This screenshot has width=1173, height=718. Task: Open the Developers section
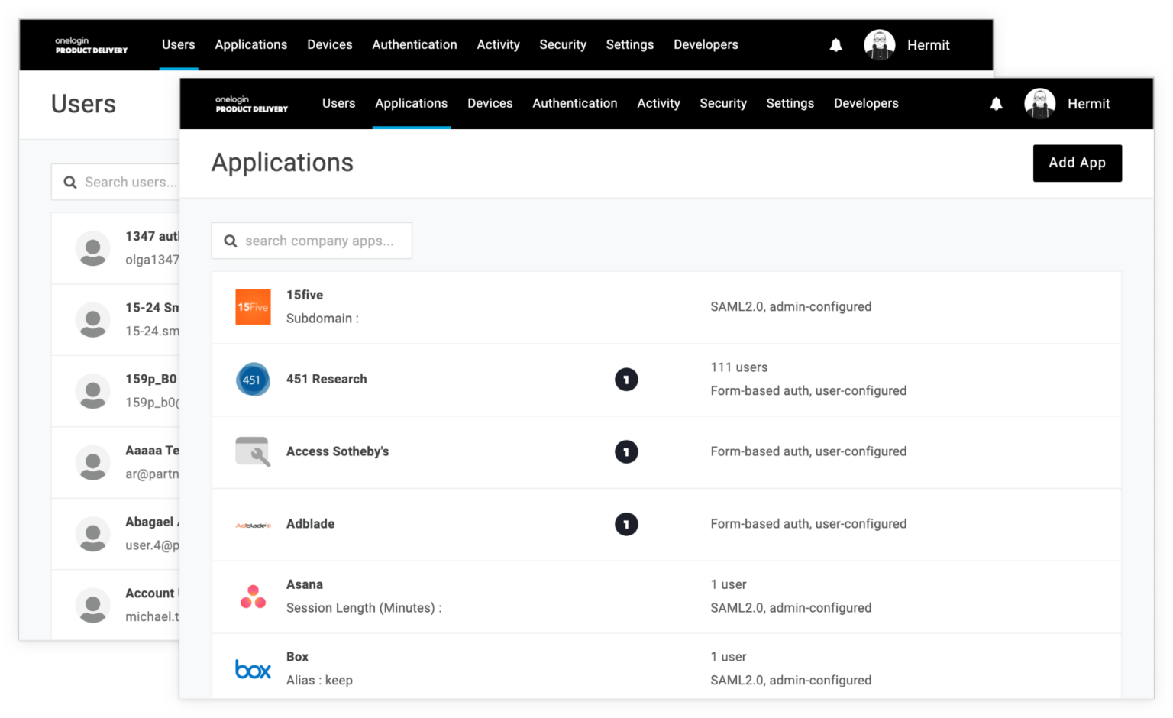[866, 103]
